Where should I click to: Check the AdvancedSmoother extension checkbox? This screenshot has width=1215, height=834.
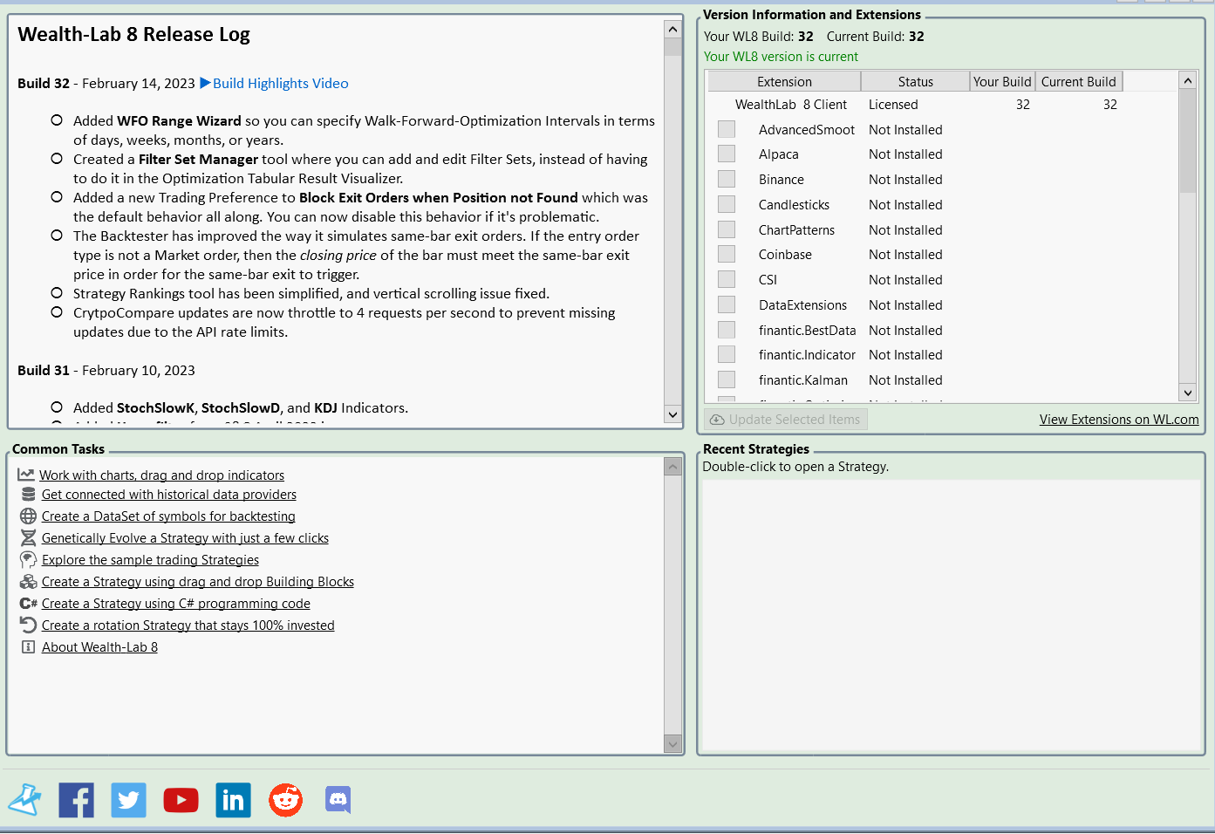click(x=727, y=129)
